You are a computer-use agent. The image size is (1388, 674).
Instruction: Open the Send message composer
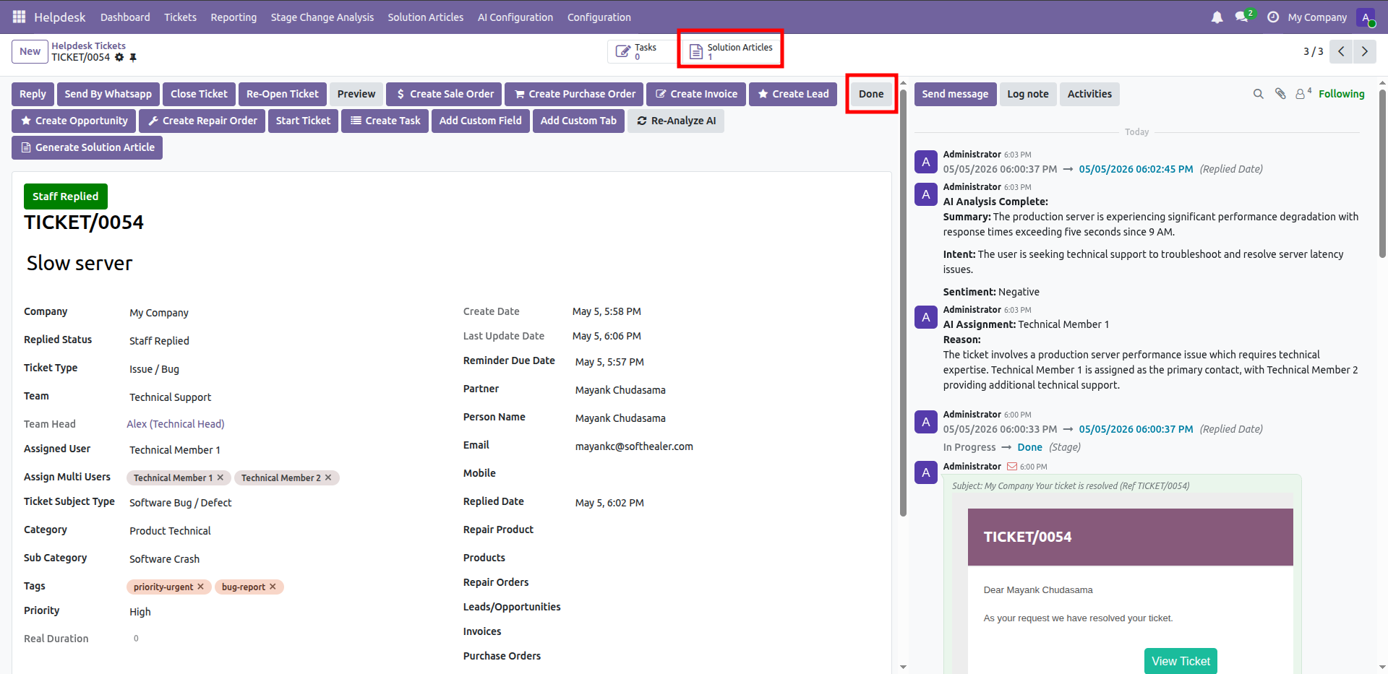pos(955,94)
